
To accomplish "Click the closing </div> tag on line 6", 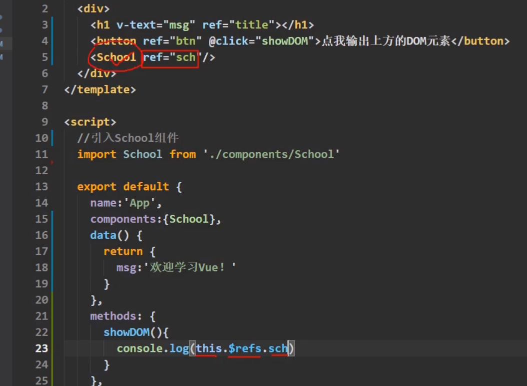I will [97, 73].
